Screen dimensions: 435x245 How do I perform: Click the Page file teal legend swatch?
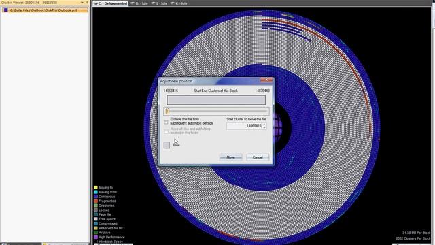coord(96,214)
